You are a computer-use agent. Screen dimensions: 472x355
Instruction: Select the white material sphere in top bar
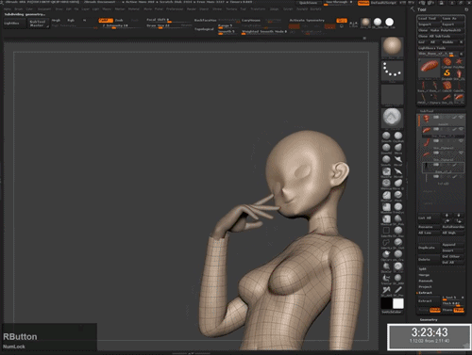[389, 22]
